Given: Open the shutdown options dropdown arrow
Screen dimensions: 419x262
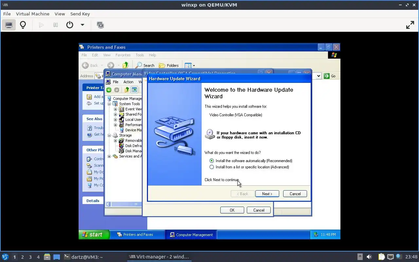Looking at the screenshot, I should pyautogui.click(x=82, y=25).
